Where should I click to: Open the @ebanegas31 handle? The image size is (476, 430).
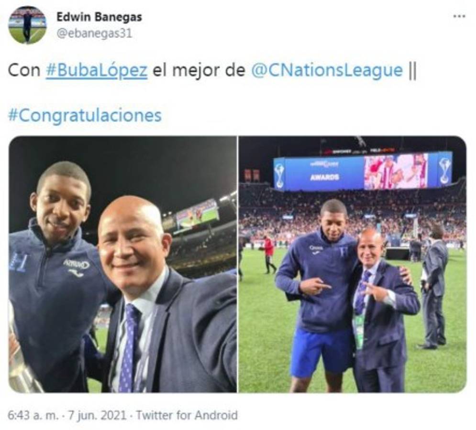[94, 33]
